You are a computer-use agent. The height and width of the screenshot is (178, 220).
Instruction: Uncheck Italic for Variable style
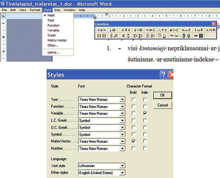pyautogui.click(x=145, y=113)
